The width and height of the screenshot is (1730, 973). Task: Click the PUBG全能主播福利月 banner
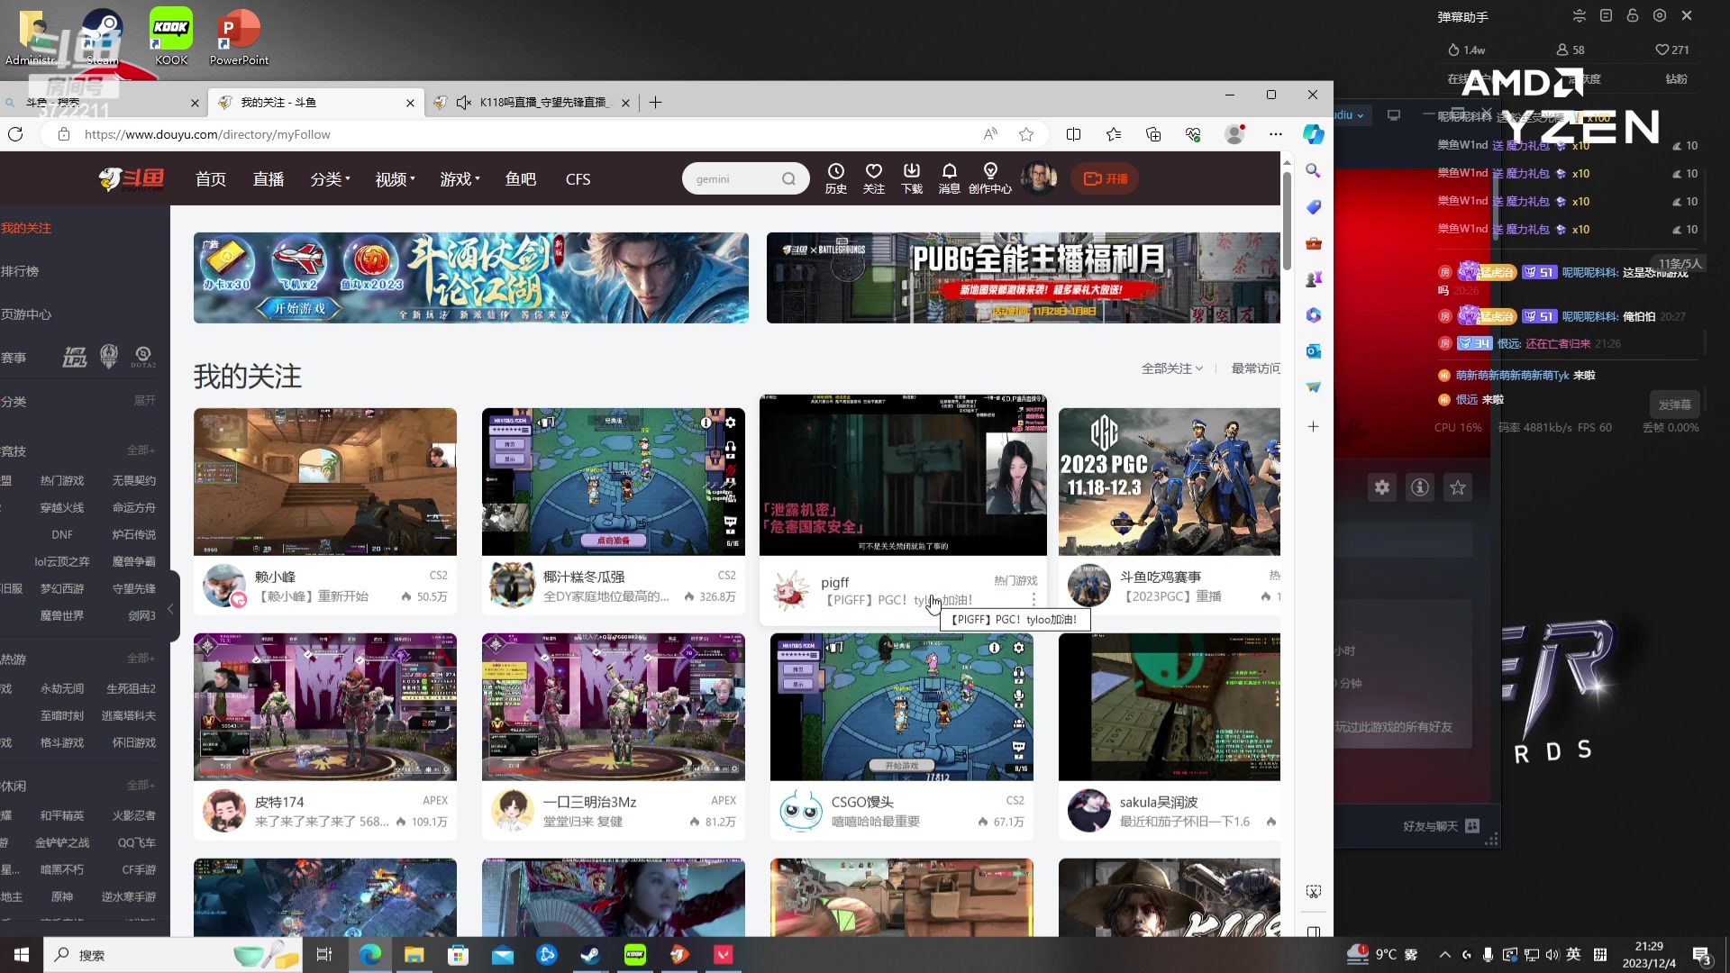pyautogui.click(x=1023, y=277)
